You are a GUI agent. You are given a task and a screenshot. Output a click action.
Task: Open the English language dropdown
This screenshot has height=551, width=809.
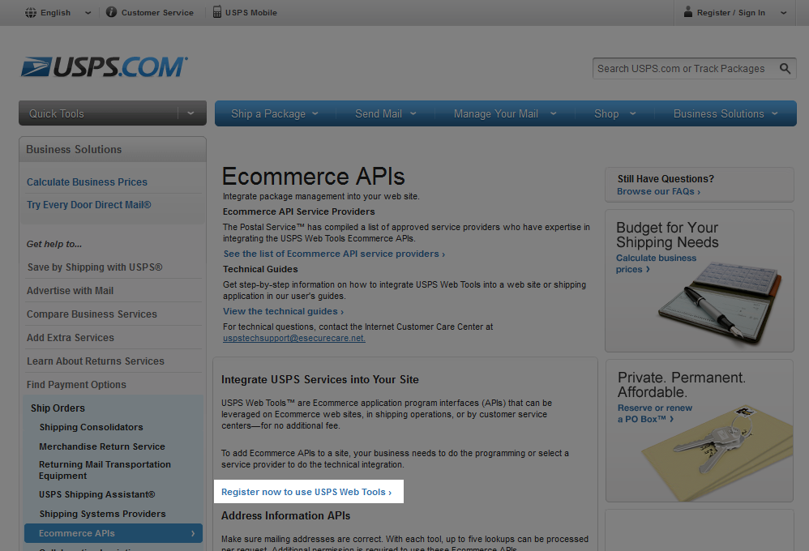tap(88, 13)
